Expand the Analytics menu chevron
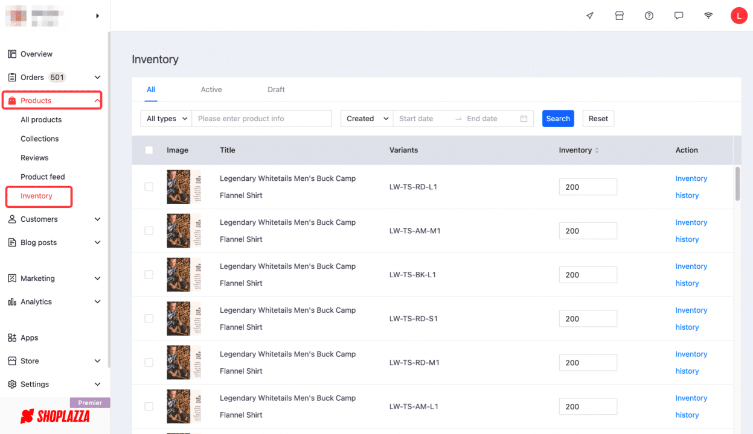Image resolution: width=753 pixels, height=434 pixels. pos(98,301)
